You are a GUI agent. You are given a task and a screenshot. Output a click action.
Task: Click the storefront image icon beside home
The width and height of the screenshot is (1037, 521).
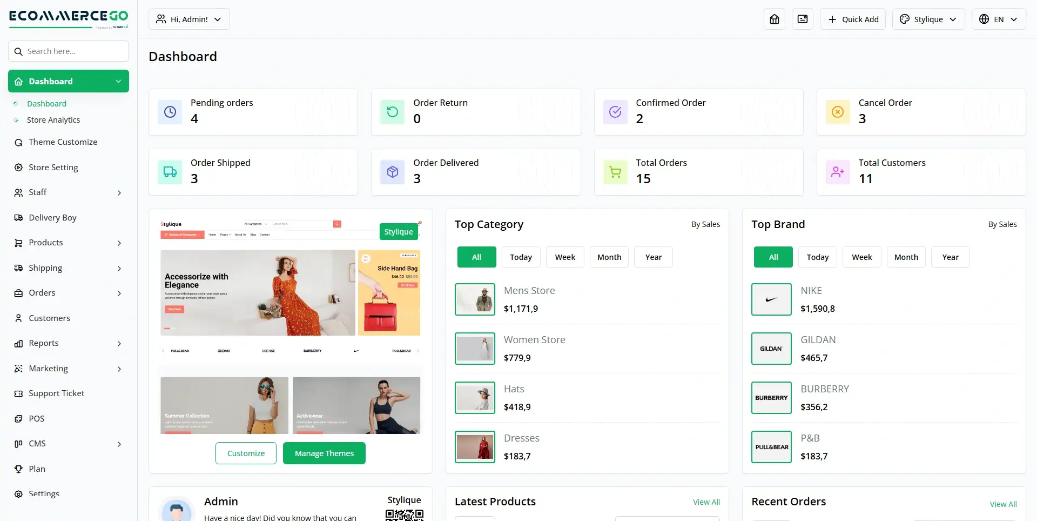[x=802, y=19]
